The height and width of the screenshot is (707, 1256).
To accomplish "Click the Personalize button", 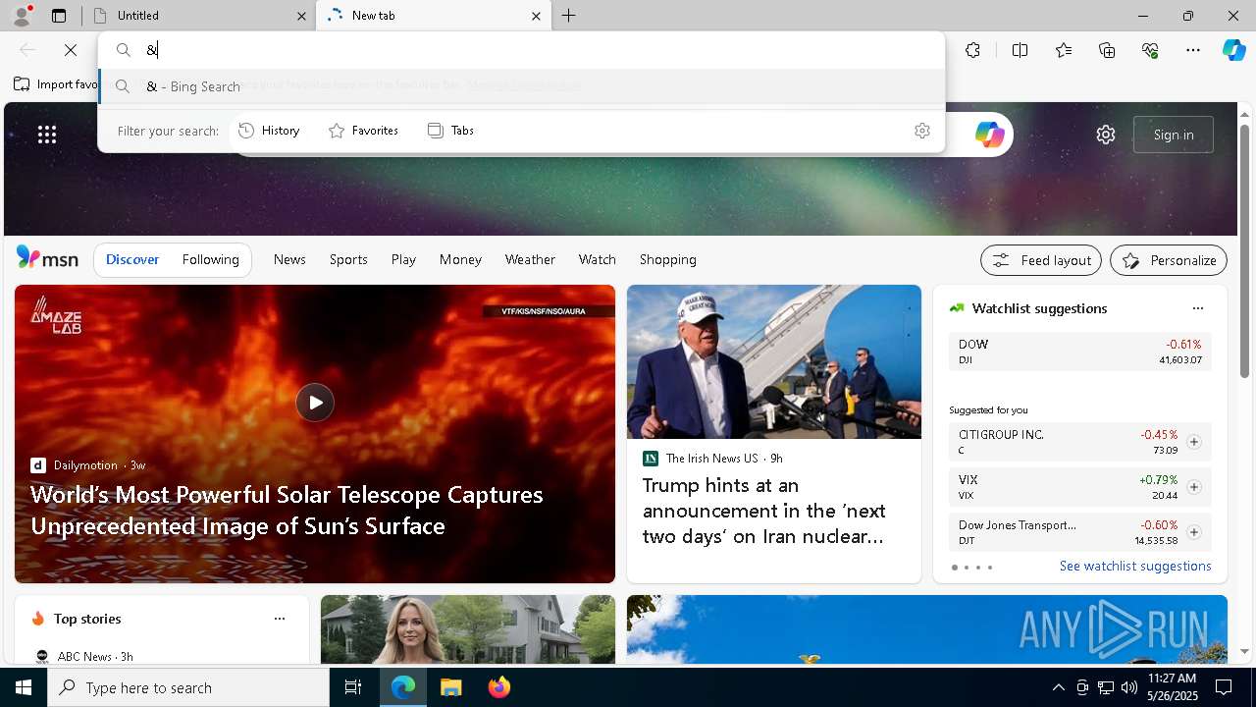I will coord(1169,260).
